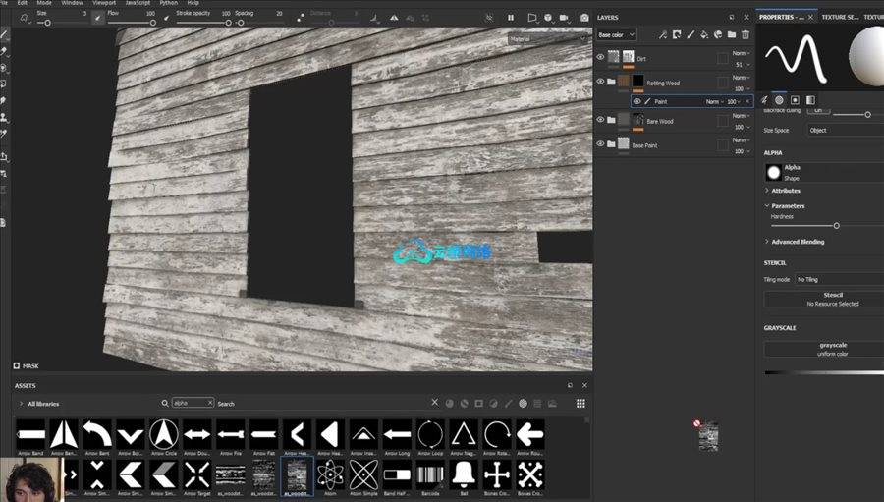Viewport: 884px width, 502px height.
Task: Open the Edit menu
Action: 22,3
